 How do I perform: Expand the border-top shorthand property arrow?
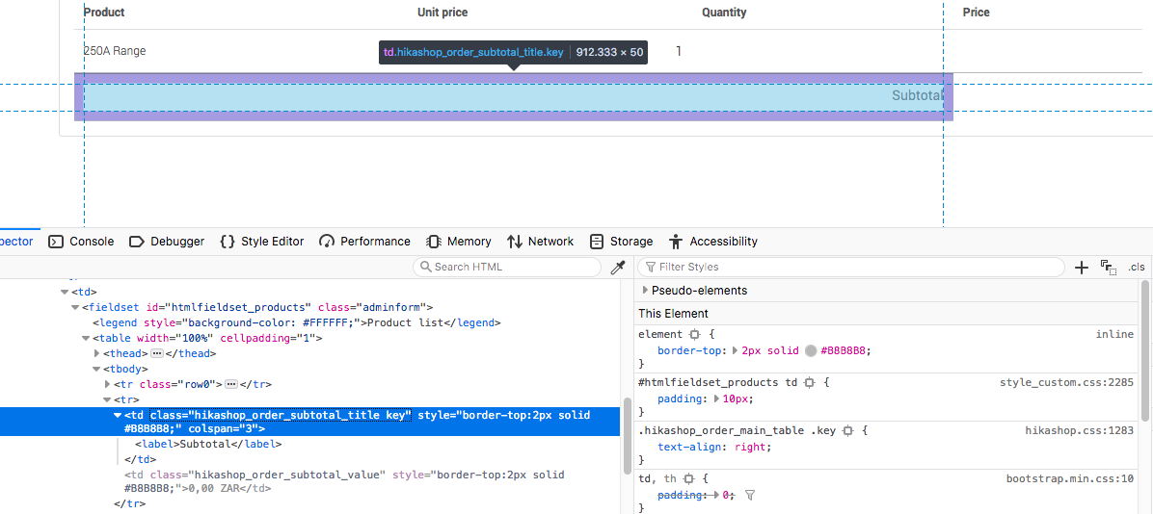pos(735,350)
